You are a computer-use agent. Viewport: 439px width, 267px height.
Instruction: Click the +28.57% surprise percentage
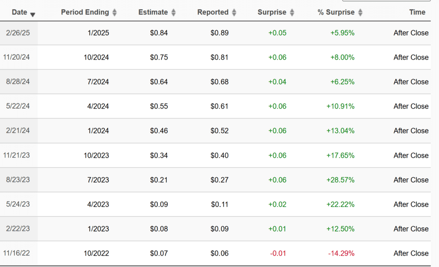pyautogui.click(x=340, y=179)
